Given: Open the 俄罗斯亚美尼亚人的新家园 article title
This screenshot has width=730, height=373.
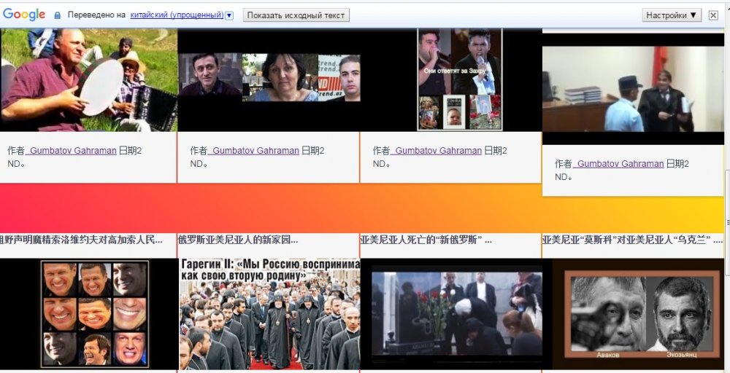Looking at the screenshot, I should (x=238, y=240).
